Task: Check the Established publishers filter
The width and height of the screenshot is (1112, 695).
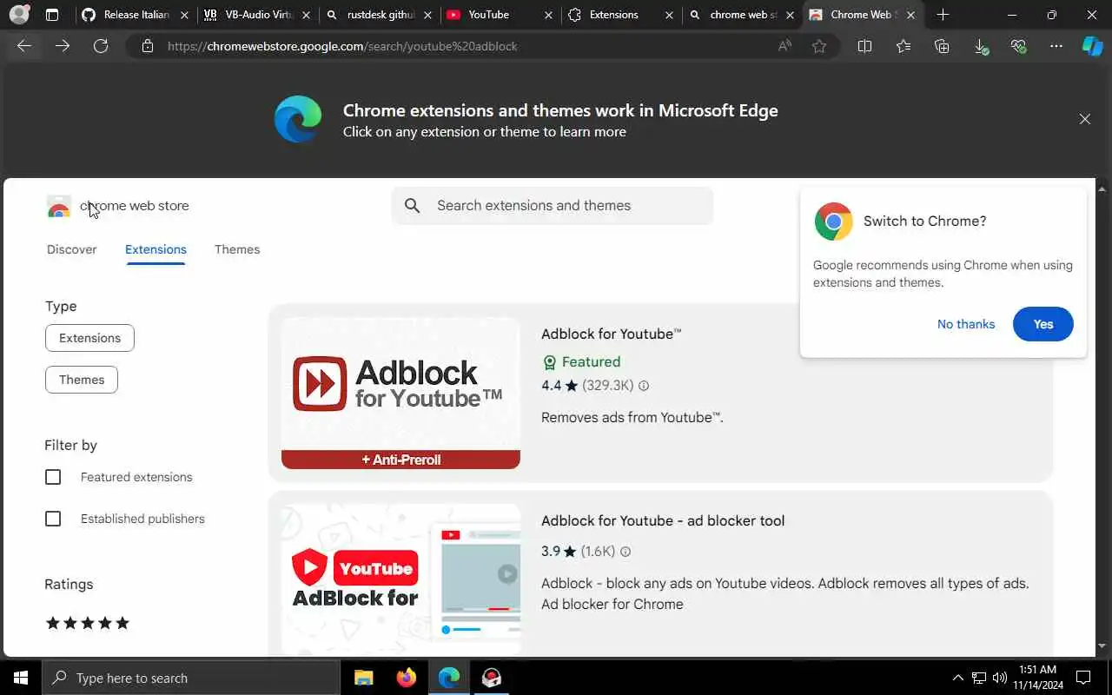Action: click(53, 519)
